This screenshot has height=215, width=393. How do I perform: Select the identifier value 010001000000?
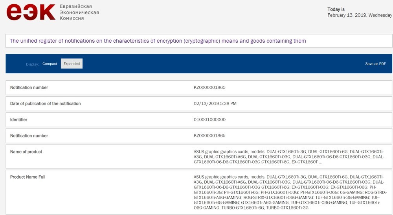pyautogui.click(x=209, y=119)
